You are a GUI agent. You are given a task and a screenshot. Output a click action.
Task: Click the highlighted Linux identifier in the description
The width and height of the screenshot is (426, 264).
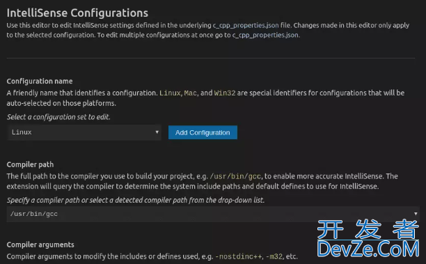(170, 93)
